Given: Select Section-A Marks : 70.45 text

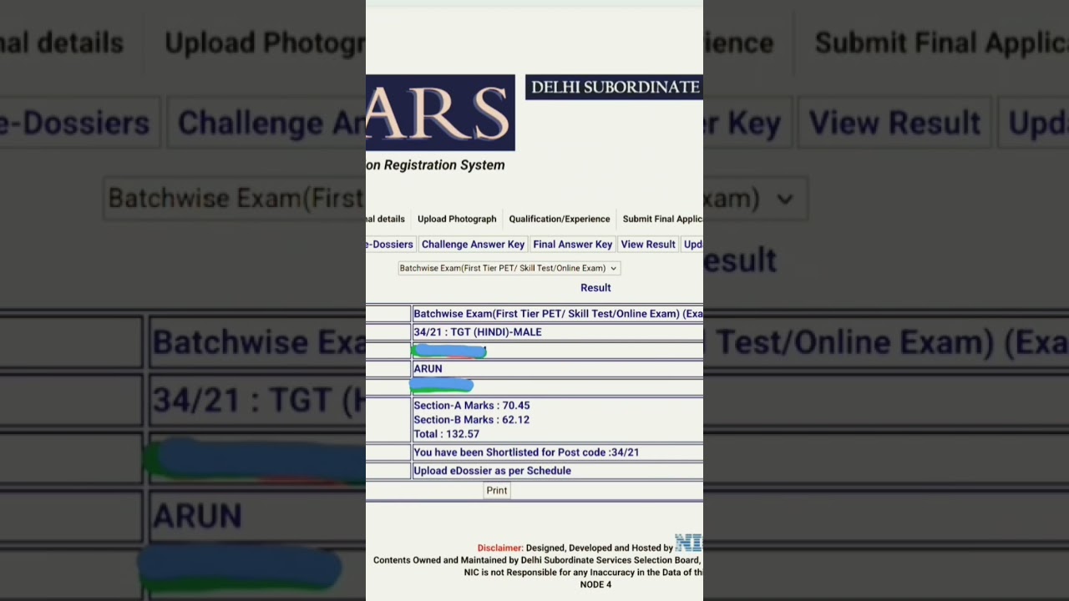Looking at the screenshot, I should click(x=472, y=406).
